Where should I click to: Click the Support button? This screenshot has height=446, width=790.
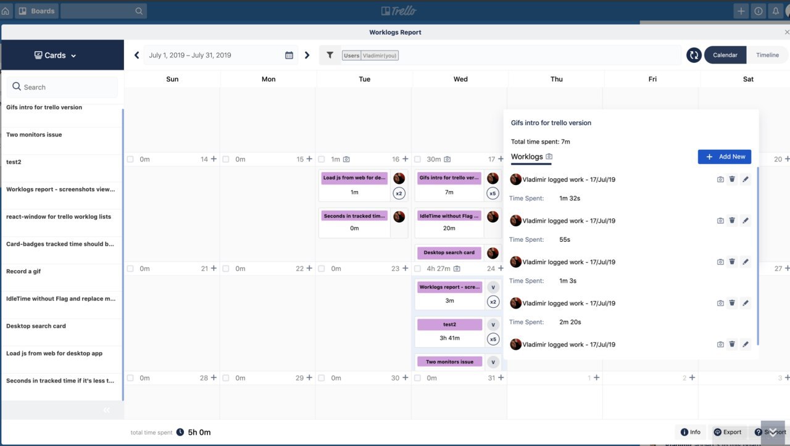click(x=771, y=432)
